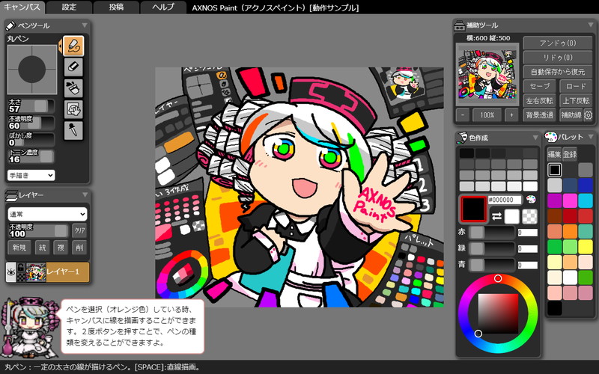Click the #000000 hex color field
The width and height of the screenshot is (599, 374).
[x=505, y=200]
